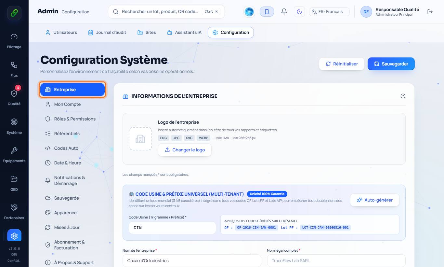Click the green chain-link app logo
This screenshot has height=267, width=444.
click(14, 13)
